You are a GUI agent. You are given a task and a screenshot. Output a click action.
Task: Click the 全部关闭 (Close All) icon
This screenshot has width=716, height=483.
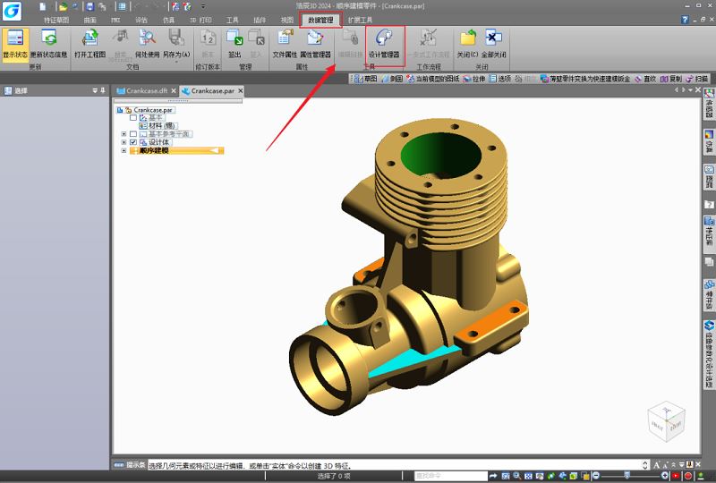[x=494, y=42]
